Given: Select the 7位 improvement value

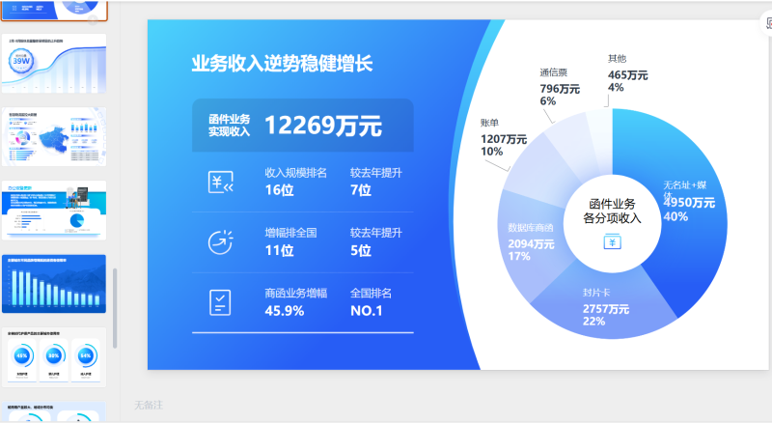Looking at the screenshot, I should [x=360, y=190].
